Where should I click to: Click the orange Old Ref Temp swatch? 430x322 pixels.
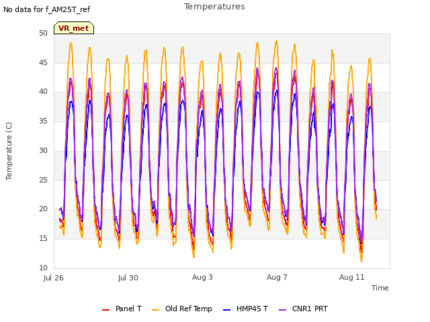(x=155, y=310)
